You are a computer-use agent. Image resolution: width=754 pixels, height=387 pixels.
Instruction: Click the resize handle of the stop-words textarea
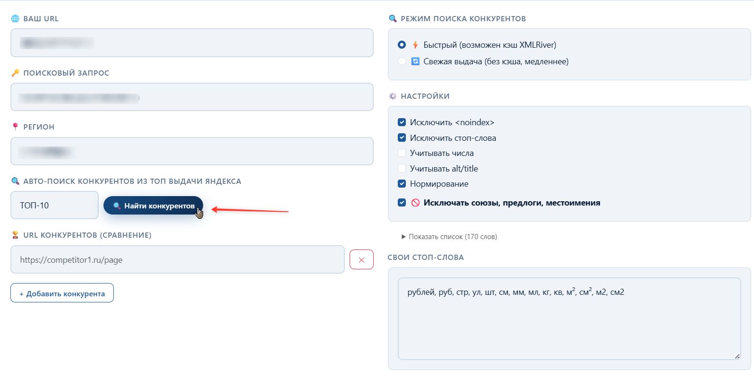737,356
